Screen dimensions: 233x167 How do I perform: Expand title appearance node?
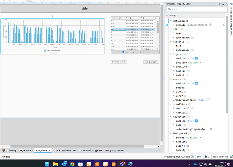tap(174, 38)
